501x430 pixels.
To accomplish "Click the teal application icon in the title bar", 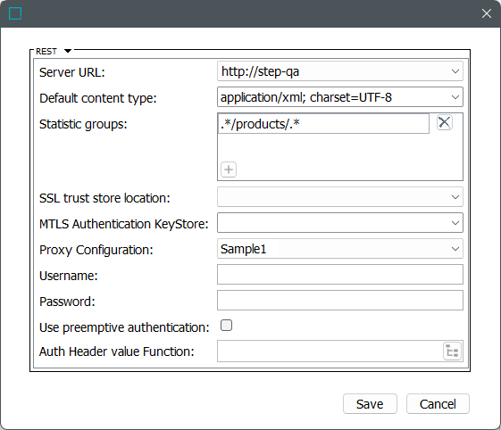I will [x=15, y=13].
